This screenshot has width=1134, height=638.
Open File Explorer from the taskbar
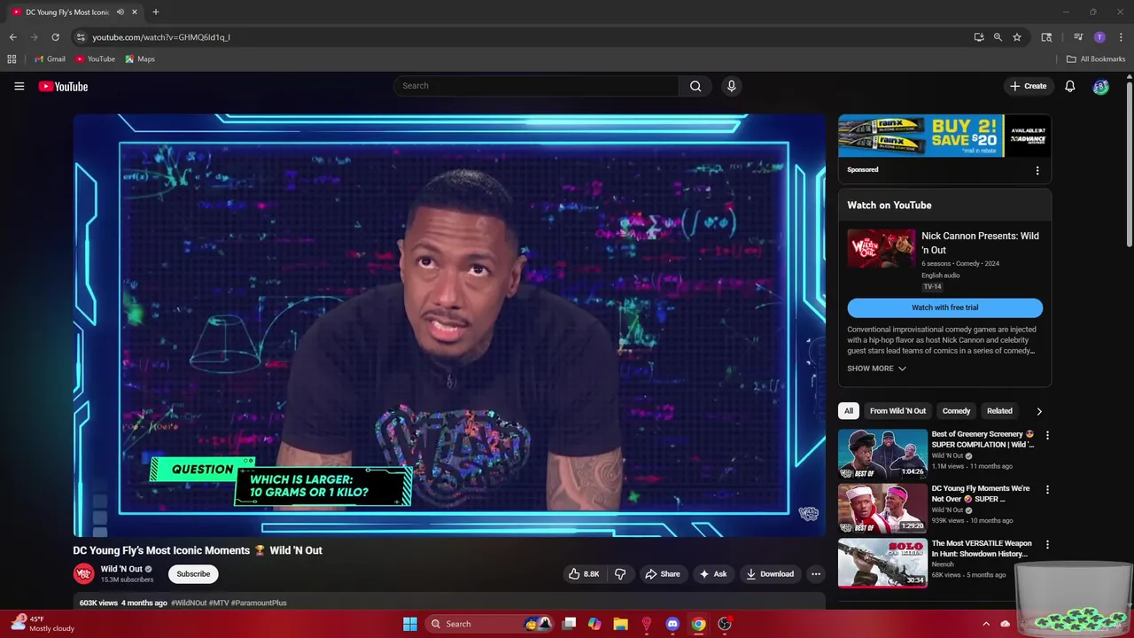620,624
